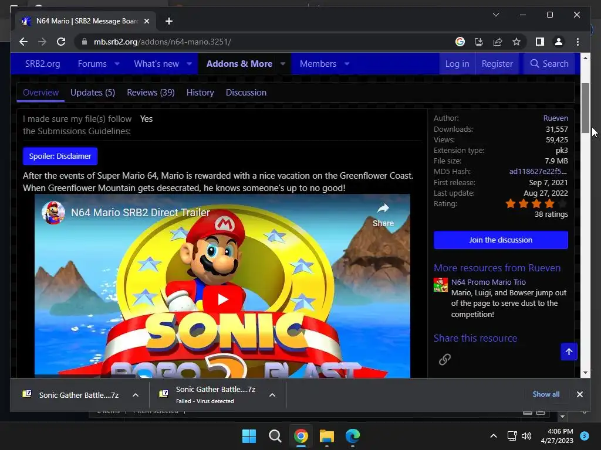Screen dimensions: 601x450
Task: Open the Forums menu item
Action: tap(92, 64)
